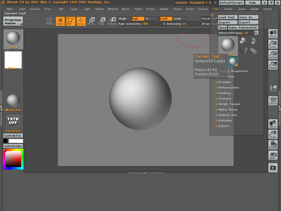Click the R restore button
281x211 pixels.
point(256,33)
